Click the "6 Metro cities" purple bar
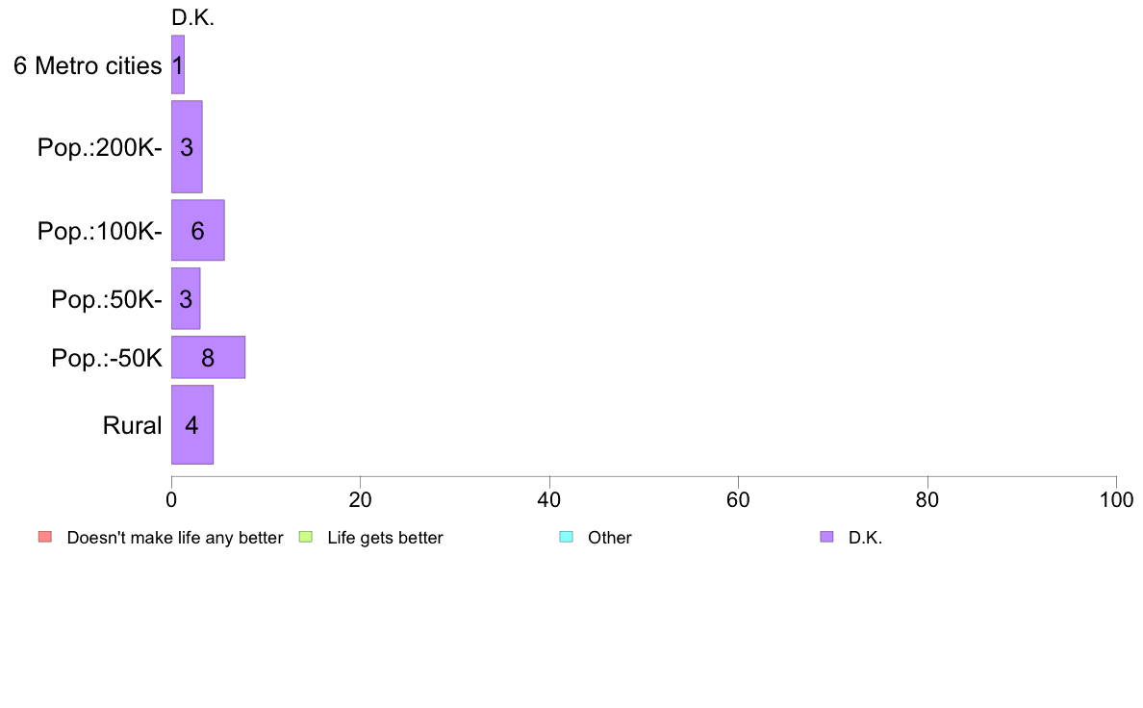The height and width of the screenshot is (708, 1143). (x=178, y=65)
